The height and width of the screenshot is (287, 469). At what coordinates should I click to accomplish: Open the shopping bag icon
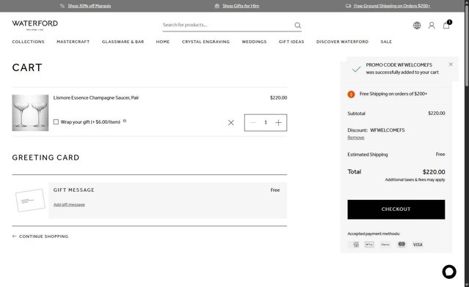tap(446, 25)
